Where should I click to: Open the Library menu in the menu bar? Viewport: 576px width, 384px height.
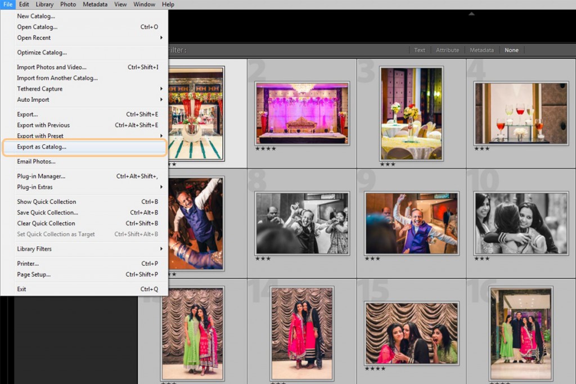(x=44, y=4)
